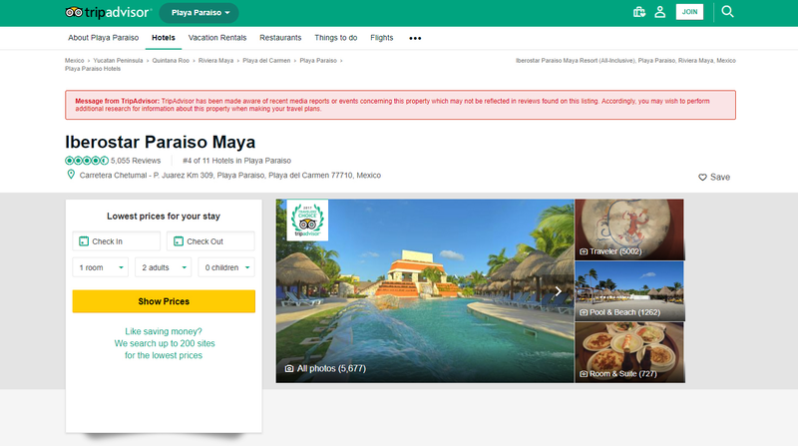
Task: Open the trips suitcase icon
Action: point(639,12)
